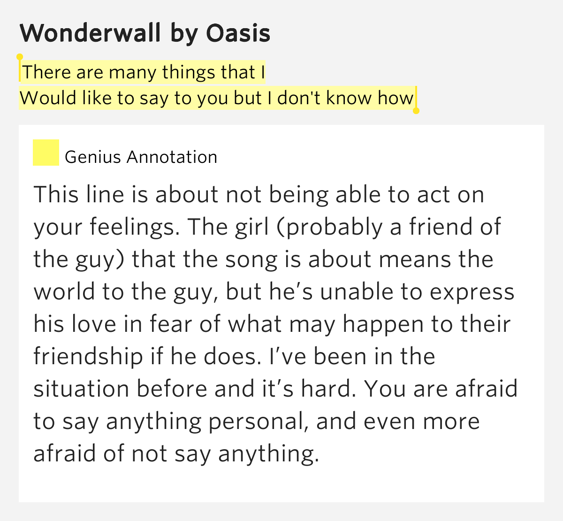Click the yellow Genius annotation square icon
The height and width of the screenshot is (521, 563).
pos(46,153)
